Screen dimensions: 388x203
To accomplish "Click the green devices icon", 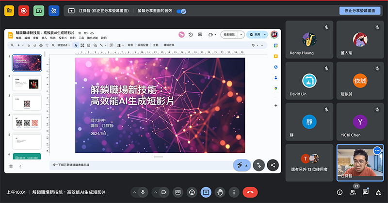I will point(39,11).
